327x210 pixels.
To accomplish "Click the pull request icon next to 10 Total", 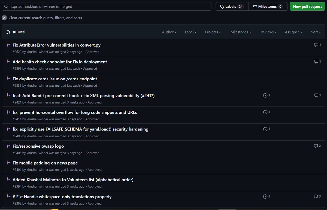I will [8, 32].
